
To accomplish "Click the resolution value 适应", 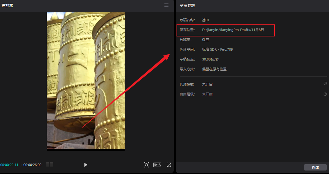I will coord(206,40).
